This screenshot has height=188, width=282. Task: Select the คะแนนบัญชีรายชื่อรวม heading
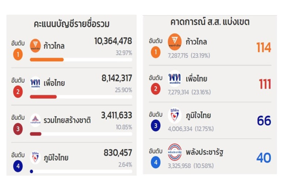click(x=72, y=24)
